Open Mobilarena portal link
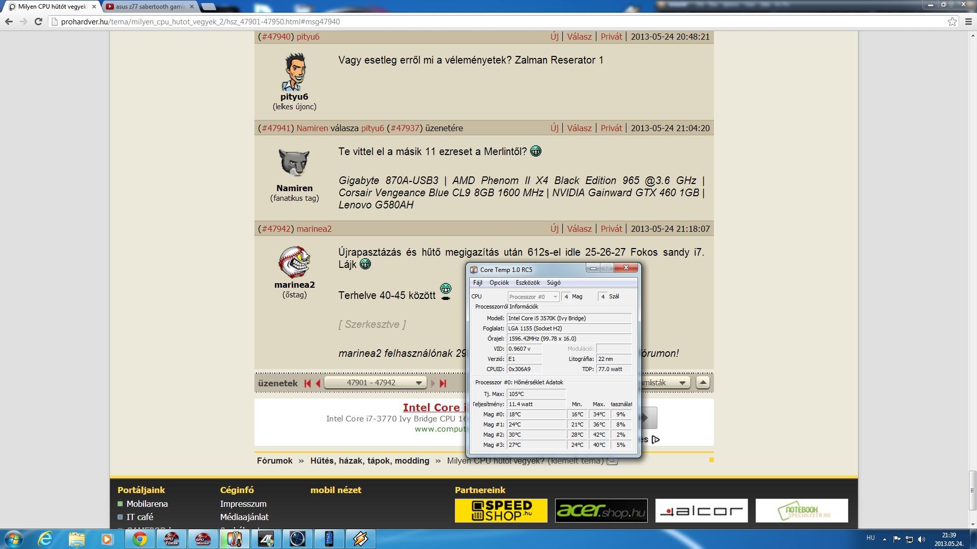This screenshot has width=977, height=549. (x=147, y=504)
